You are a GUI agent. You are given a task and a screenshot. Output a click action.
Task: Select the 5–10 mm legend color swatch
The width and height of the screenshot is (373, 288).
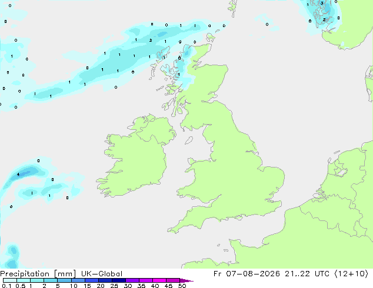point(64,280)
